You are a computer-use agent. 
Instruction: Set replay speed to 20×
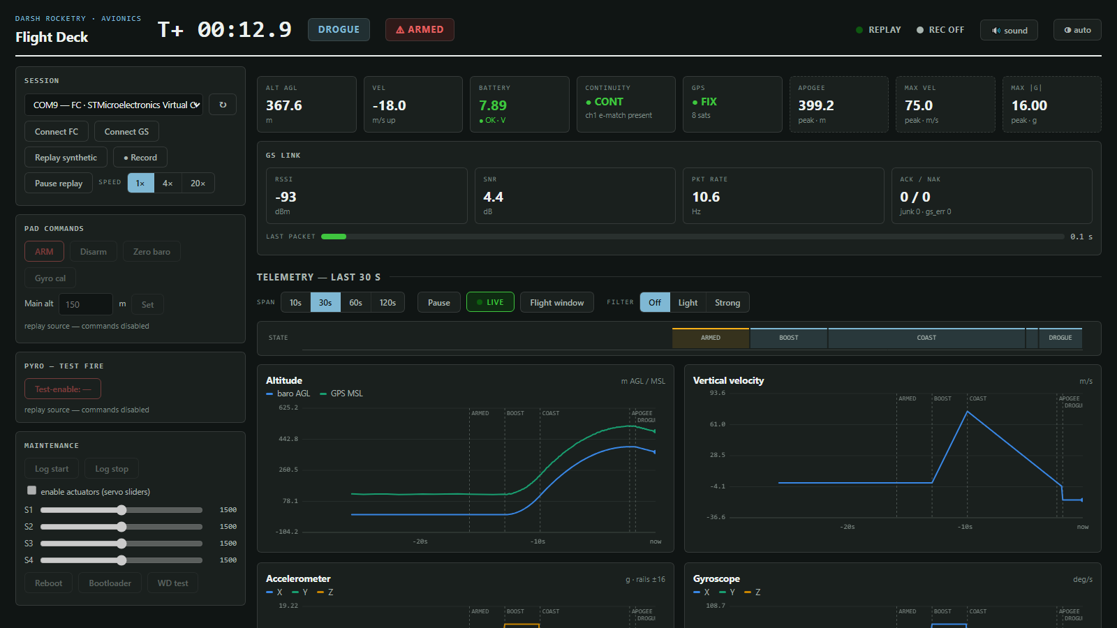pos(198,183)
